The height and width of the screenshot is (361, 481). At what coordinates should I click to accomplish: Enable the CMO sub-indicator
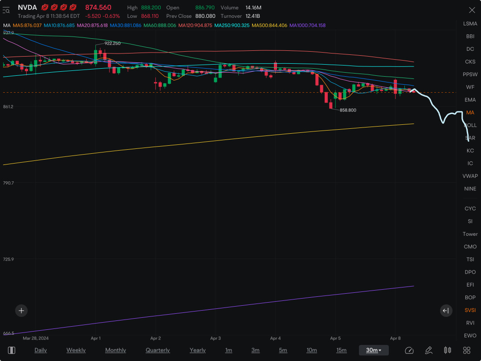pos(470,247)
